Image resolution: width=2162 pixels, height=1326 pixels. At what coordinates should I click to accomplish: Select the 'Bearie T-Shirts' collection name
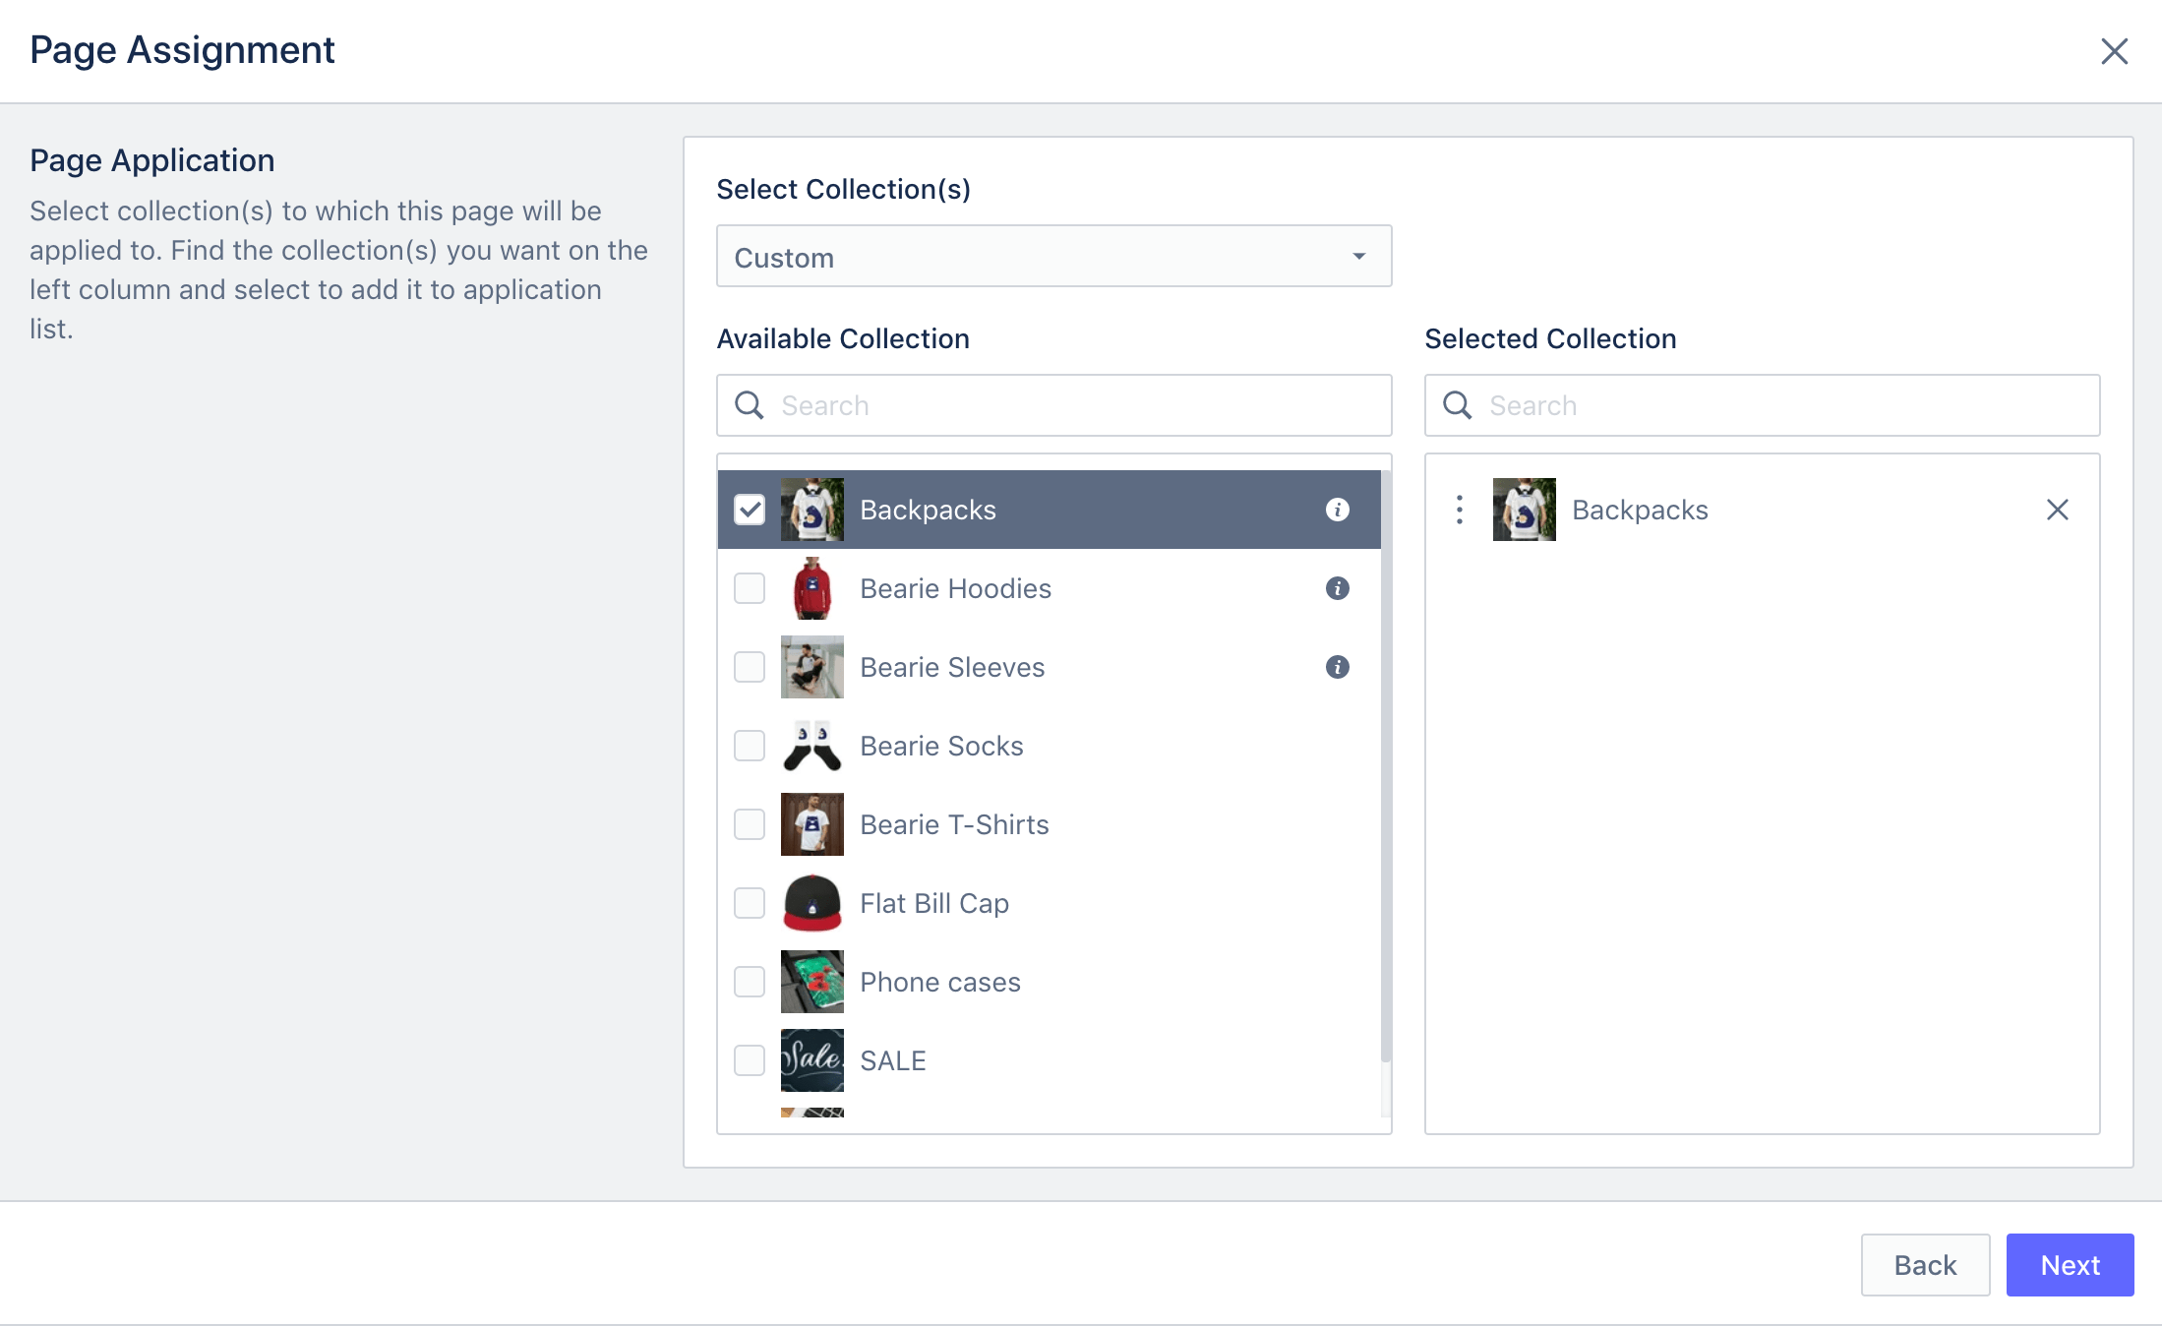954,824
